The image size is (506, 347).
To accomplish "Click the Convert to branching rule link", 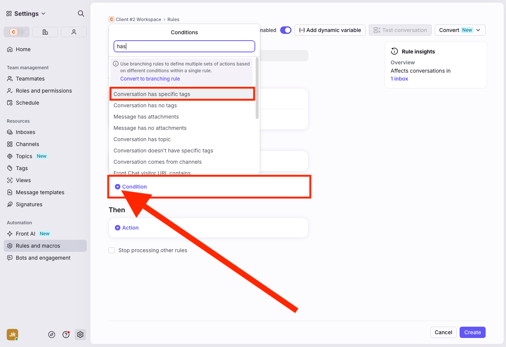I will coord(150,79).
